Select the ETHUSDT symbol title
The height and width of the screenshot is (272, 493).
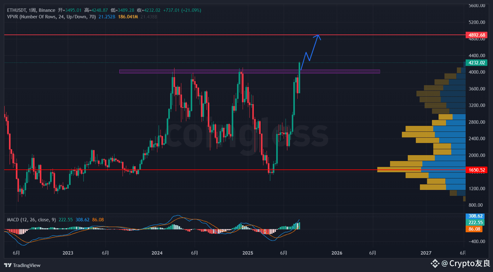pyautogui.click(x=17, y=10)
